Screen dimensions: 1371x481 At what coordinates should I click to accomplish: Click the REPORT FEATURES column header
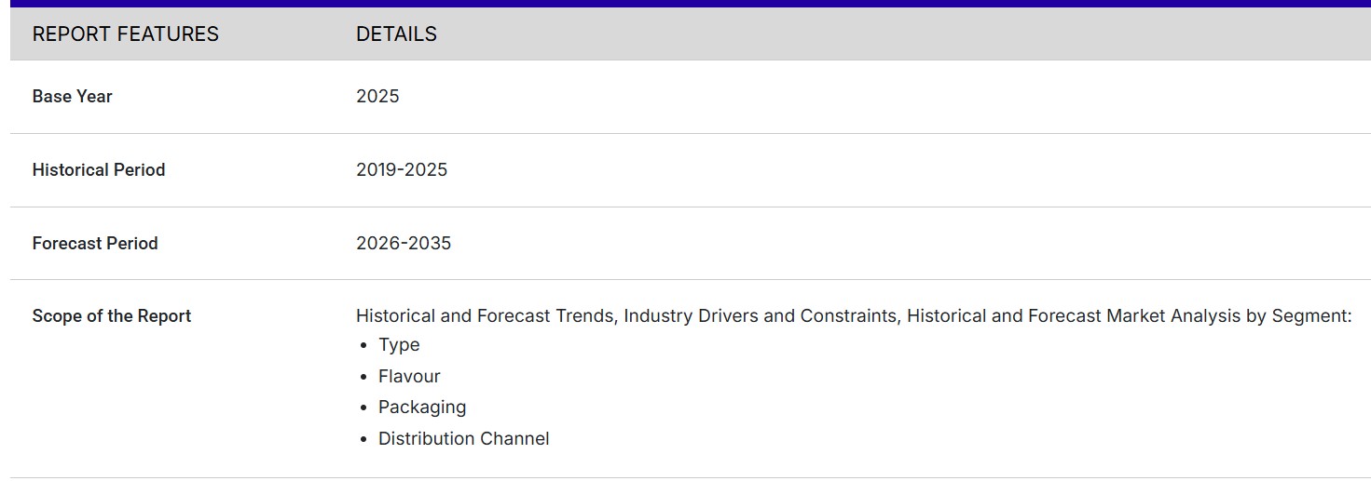[125, 34]
